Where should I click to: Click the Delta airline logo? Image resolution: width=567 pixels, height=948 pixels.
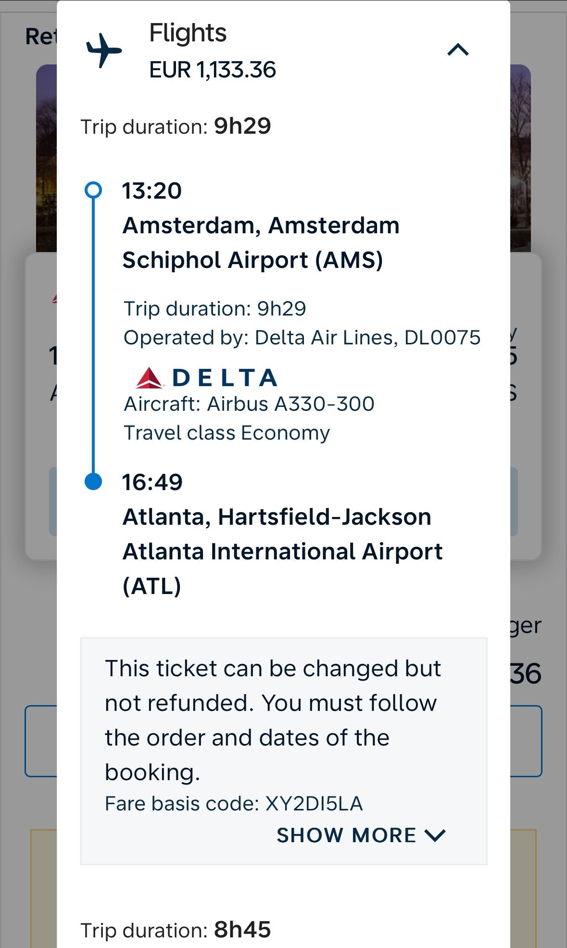pos(207,378)
